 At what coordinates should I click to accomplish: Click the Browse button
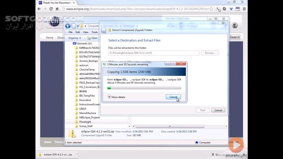[210, 53]
